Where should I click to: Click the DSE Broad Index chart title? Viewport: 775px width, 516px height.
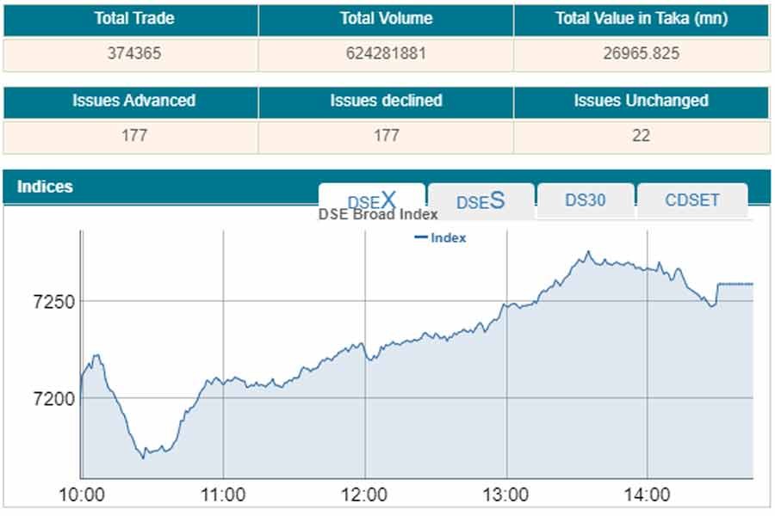(378, 215)
